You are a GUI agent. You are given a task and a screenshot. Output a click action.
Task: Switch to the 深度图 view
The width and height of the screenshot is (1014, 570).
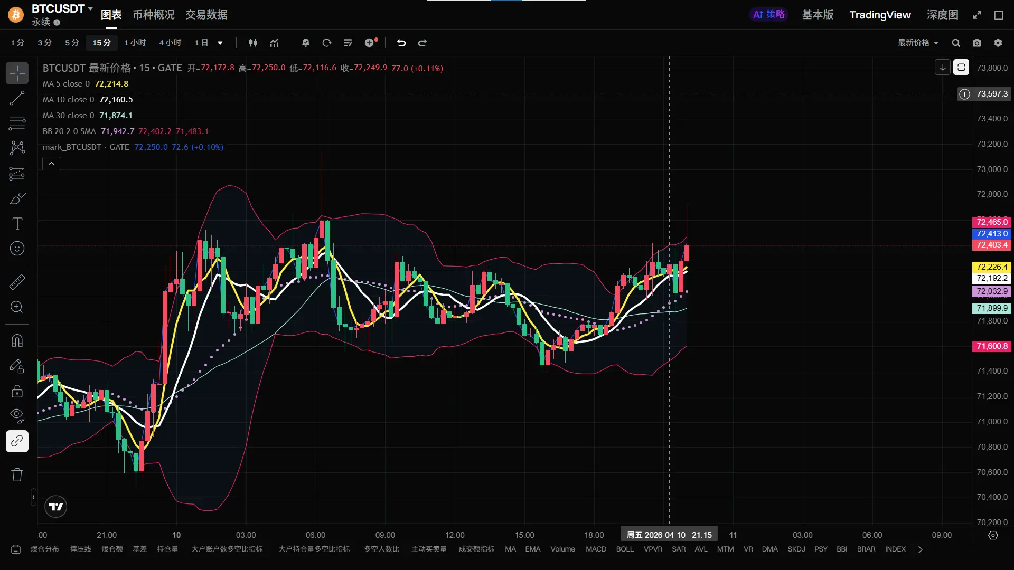(x=942, y=15)
